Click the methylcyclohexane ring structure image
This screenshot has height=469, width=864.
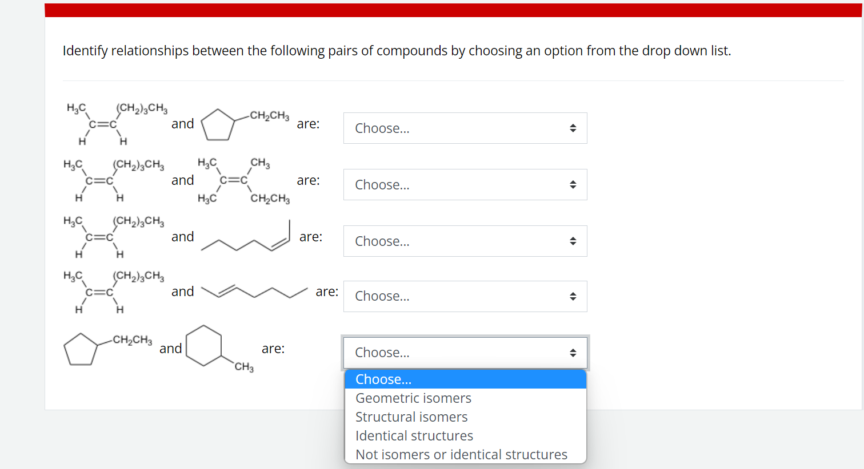click(x=220, y=349)
